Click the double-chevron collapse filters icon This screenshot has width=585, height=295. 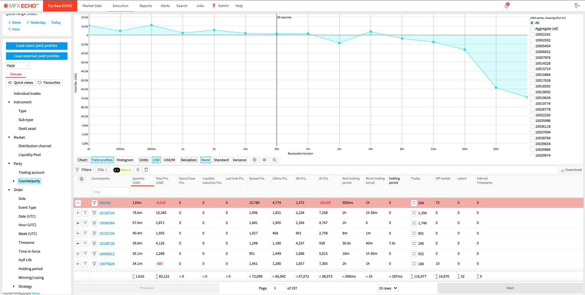coord(138,170)
